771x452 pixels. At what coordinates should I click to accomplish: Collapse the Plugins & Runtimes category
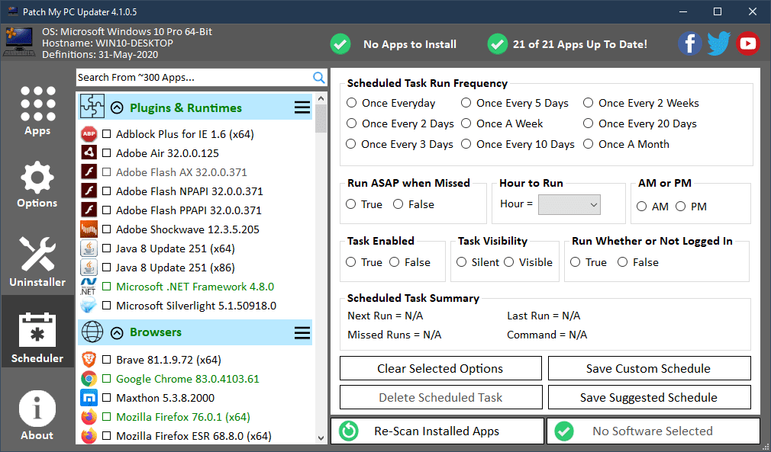[117, 107]
